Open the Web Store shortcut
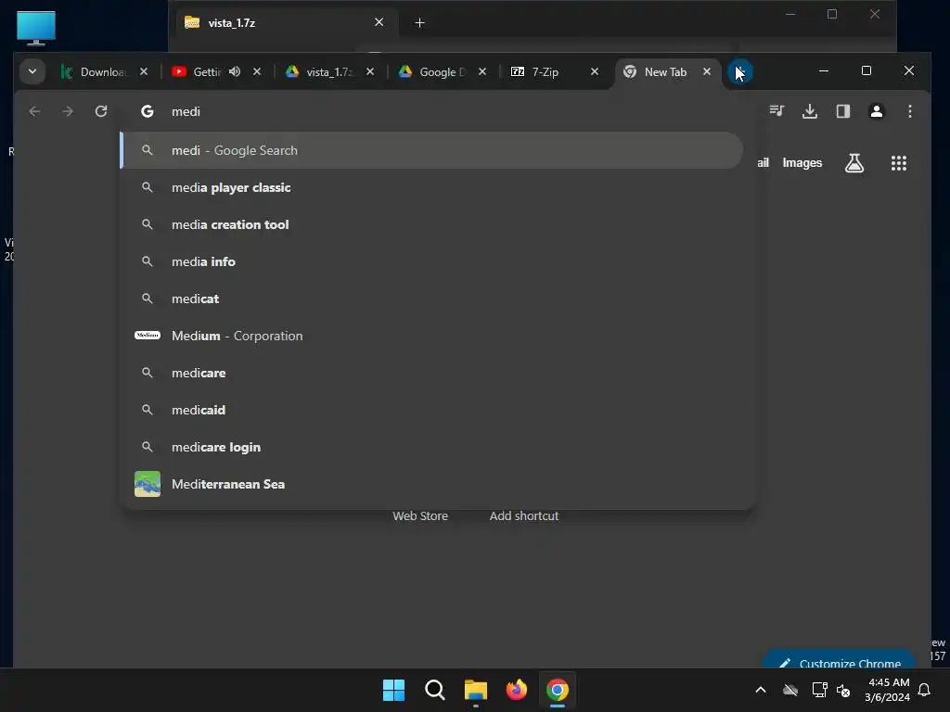The height and width of the screenshot is (712, 950). [x=420, y=515]
